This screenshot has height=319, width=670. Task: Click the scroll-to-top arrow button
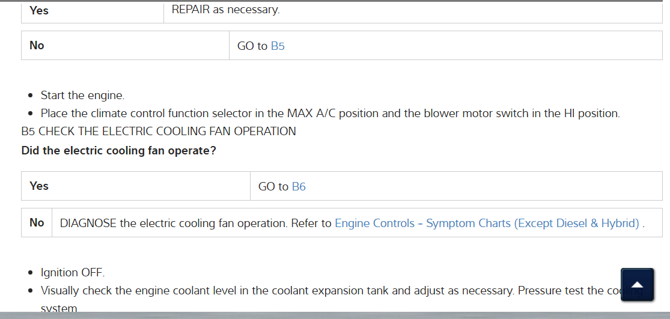(637, 284)
